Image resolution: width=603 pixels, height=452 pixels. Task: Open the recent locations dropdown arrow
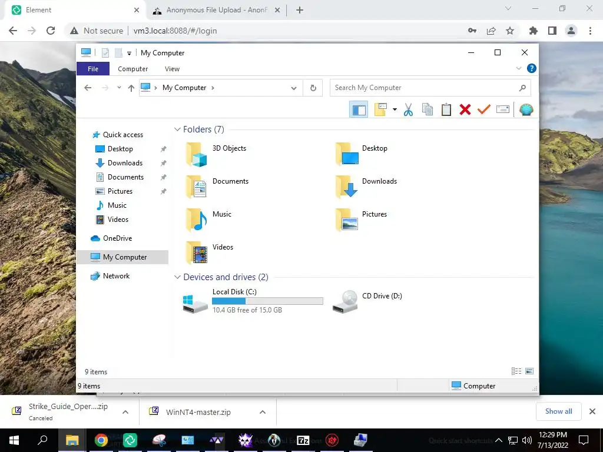119,88
